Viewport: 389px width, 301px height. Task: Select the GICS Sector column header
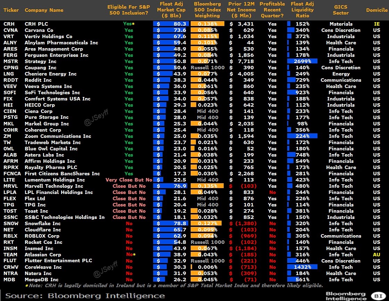coord(340,10)
